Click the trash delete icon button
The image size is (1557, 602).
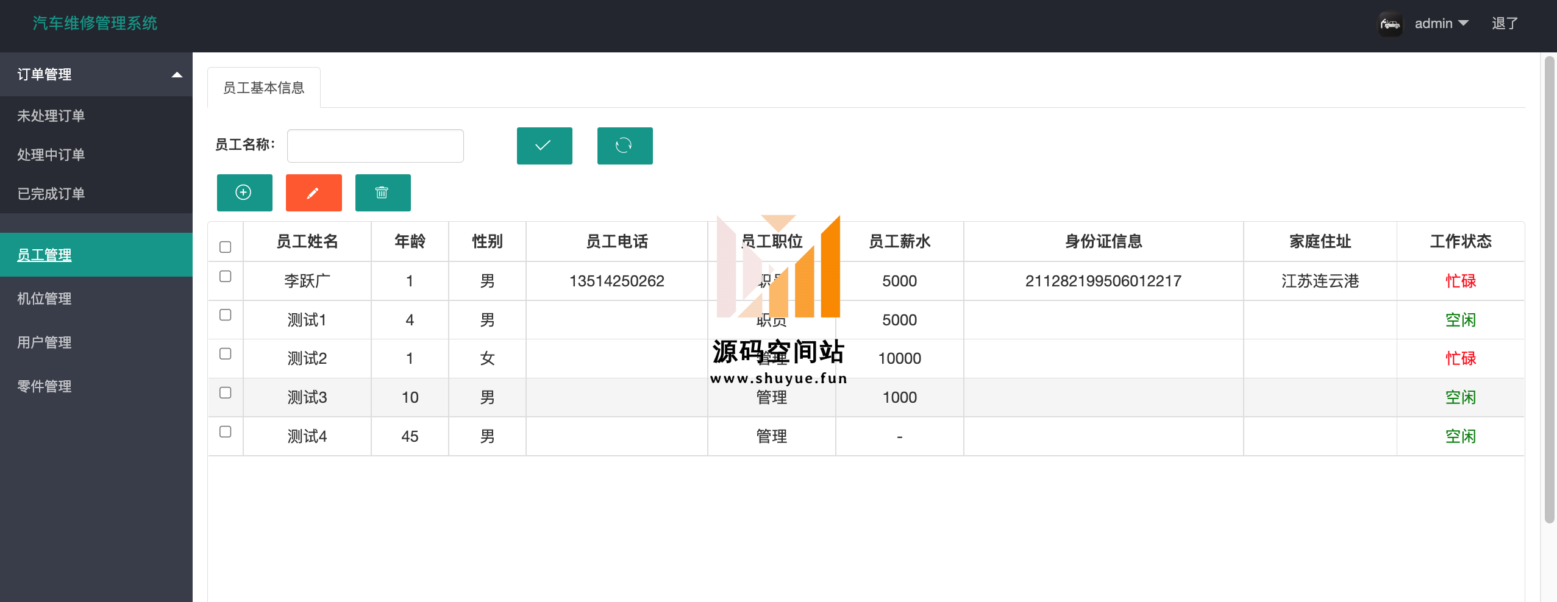(382, 193)
